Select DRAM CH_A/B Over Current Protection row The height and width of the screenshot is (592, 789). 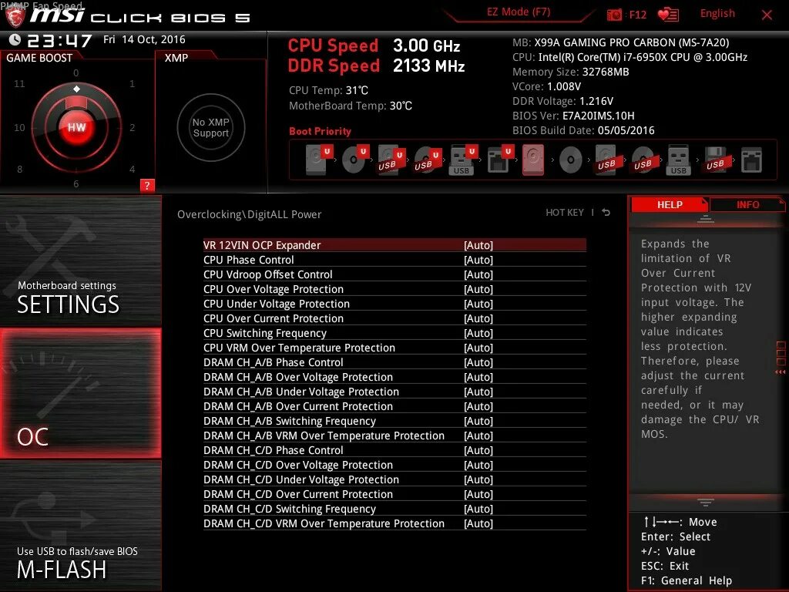tap(394, 406)
